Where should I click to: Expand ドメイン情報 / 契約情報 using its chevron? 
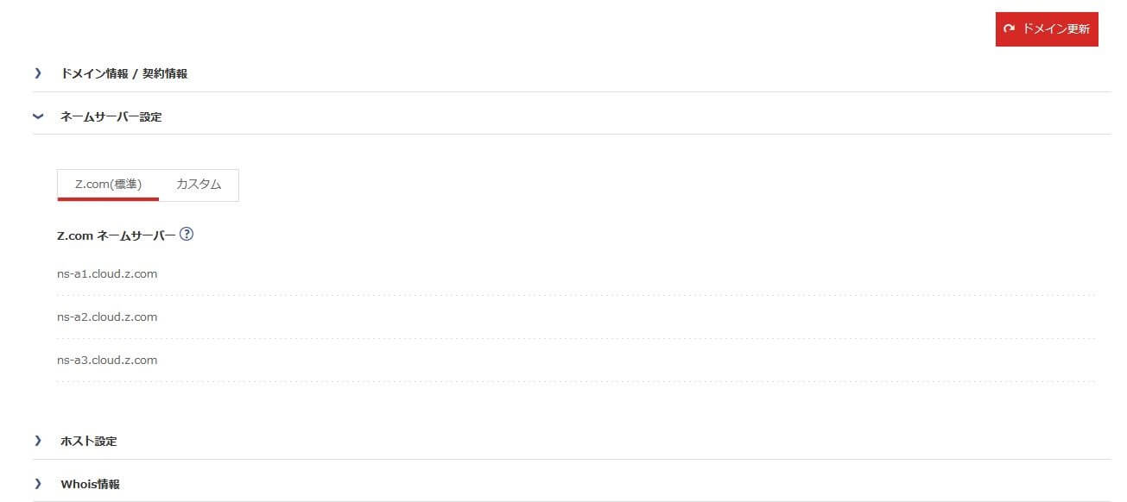[38, 73]
